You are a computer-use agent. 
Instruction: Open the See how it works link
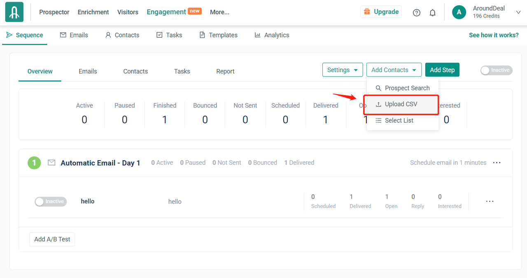[494, 35]
